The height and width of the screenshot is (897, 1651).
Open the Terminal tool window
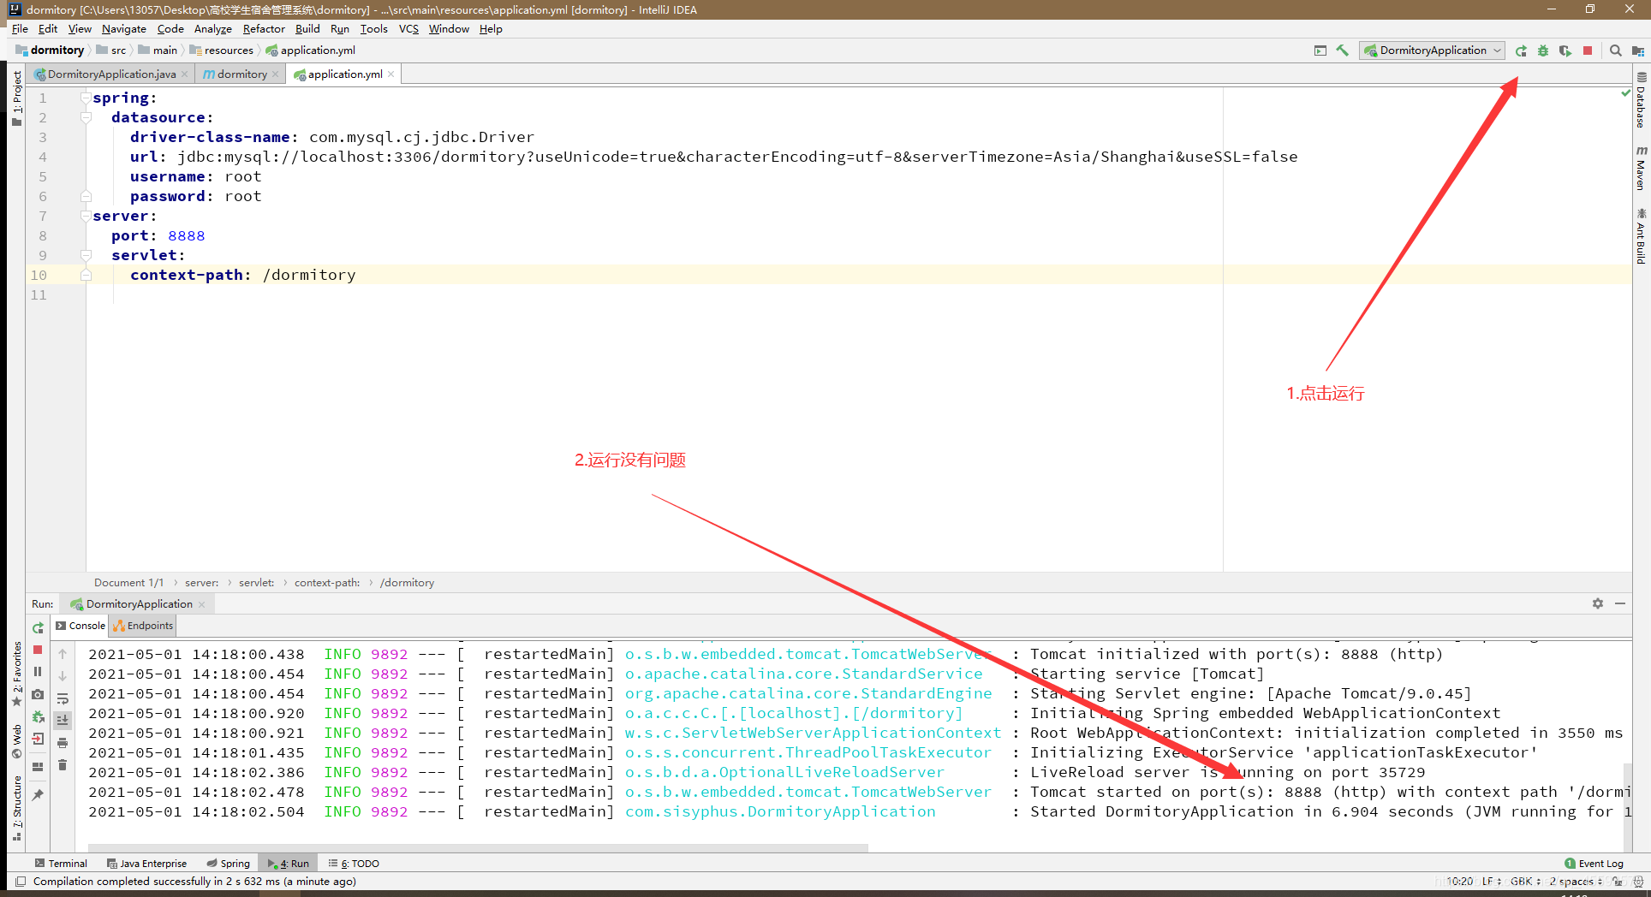(x=61, y=864)
